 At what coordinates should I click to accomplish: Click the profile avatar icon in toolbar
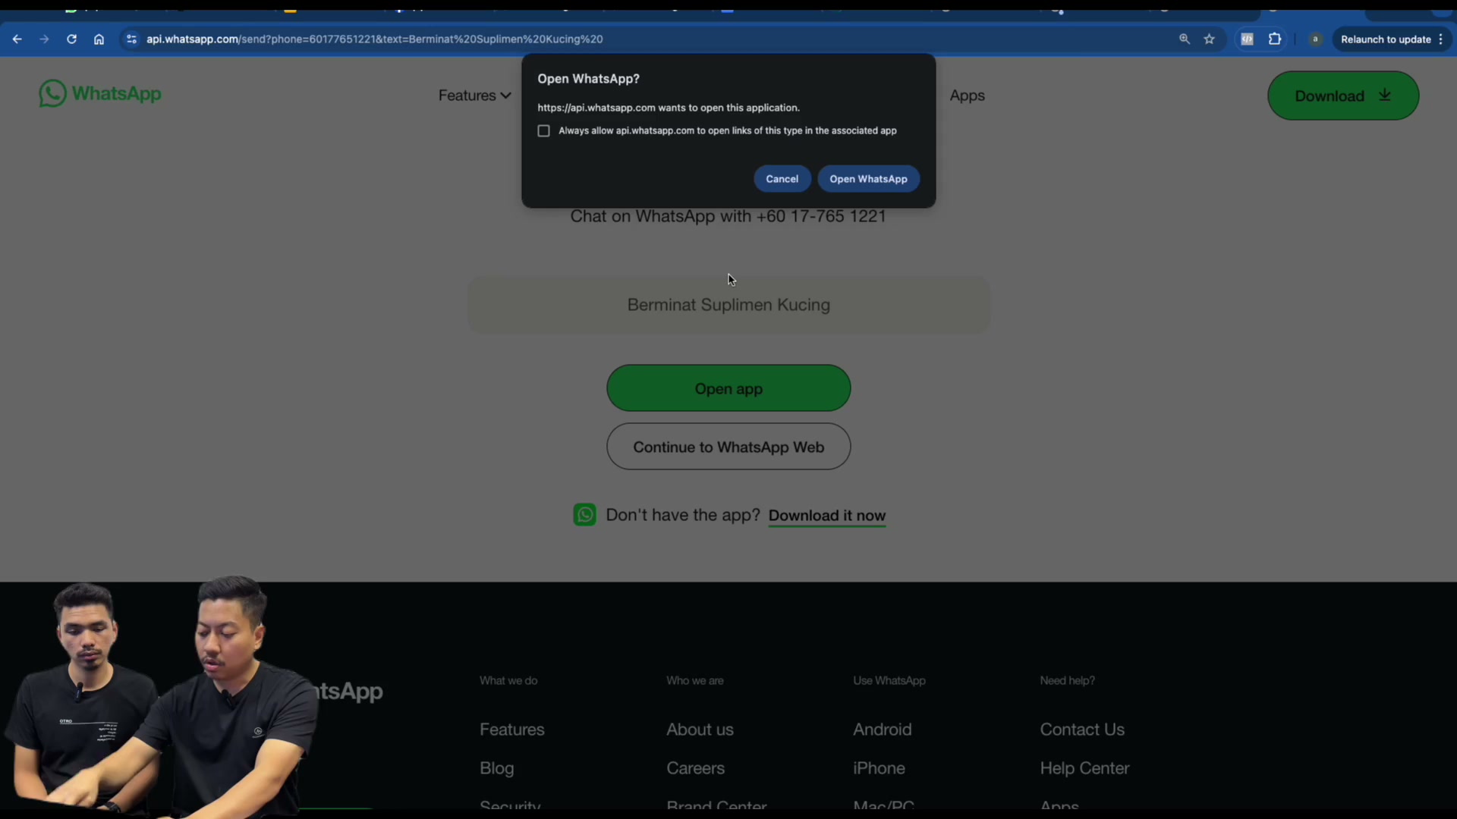[x=1315, y=39]
